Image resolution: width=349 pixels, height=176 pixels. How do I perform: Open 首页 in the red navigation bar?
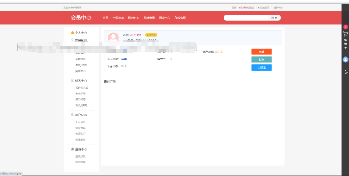[105, 18]
